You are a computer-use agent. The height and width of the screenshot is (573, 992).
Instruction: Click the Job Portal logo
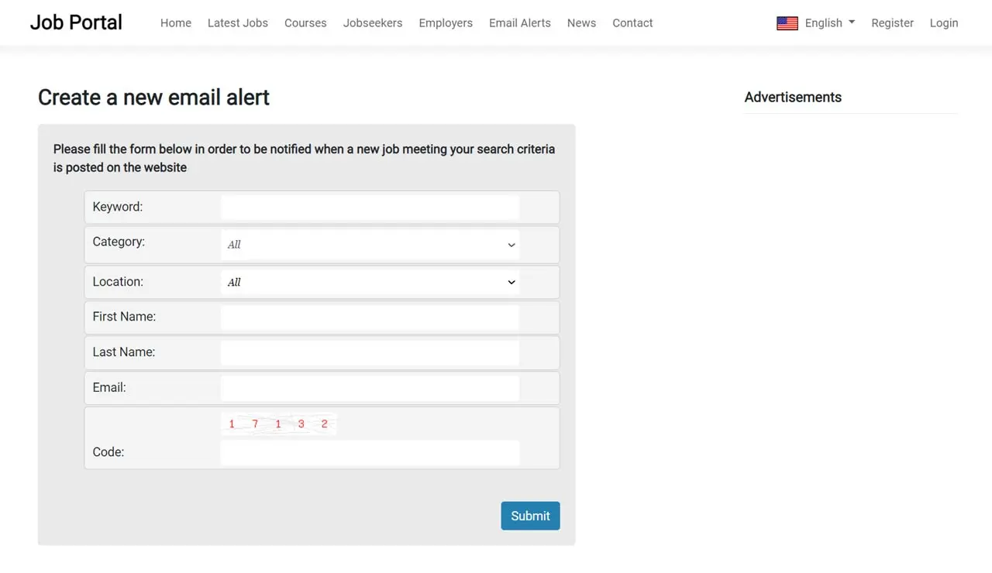coord(76,22)
